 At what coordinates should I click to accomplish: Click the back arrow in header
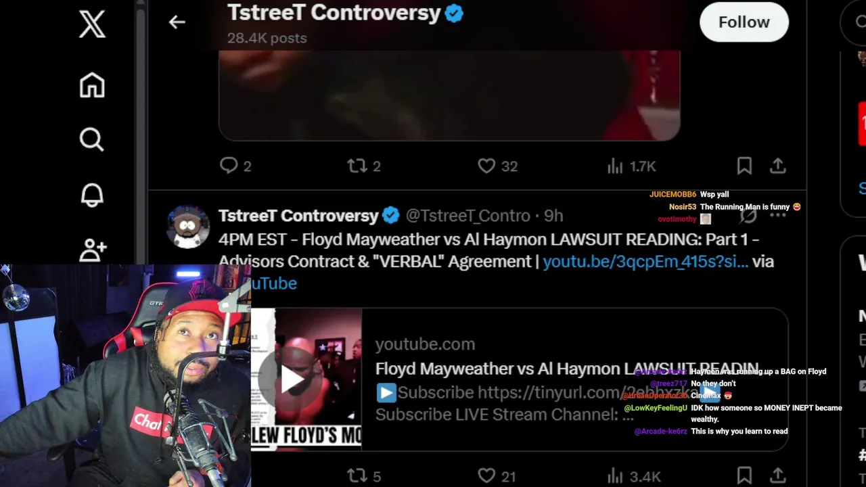[x=177, y=22]
